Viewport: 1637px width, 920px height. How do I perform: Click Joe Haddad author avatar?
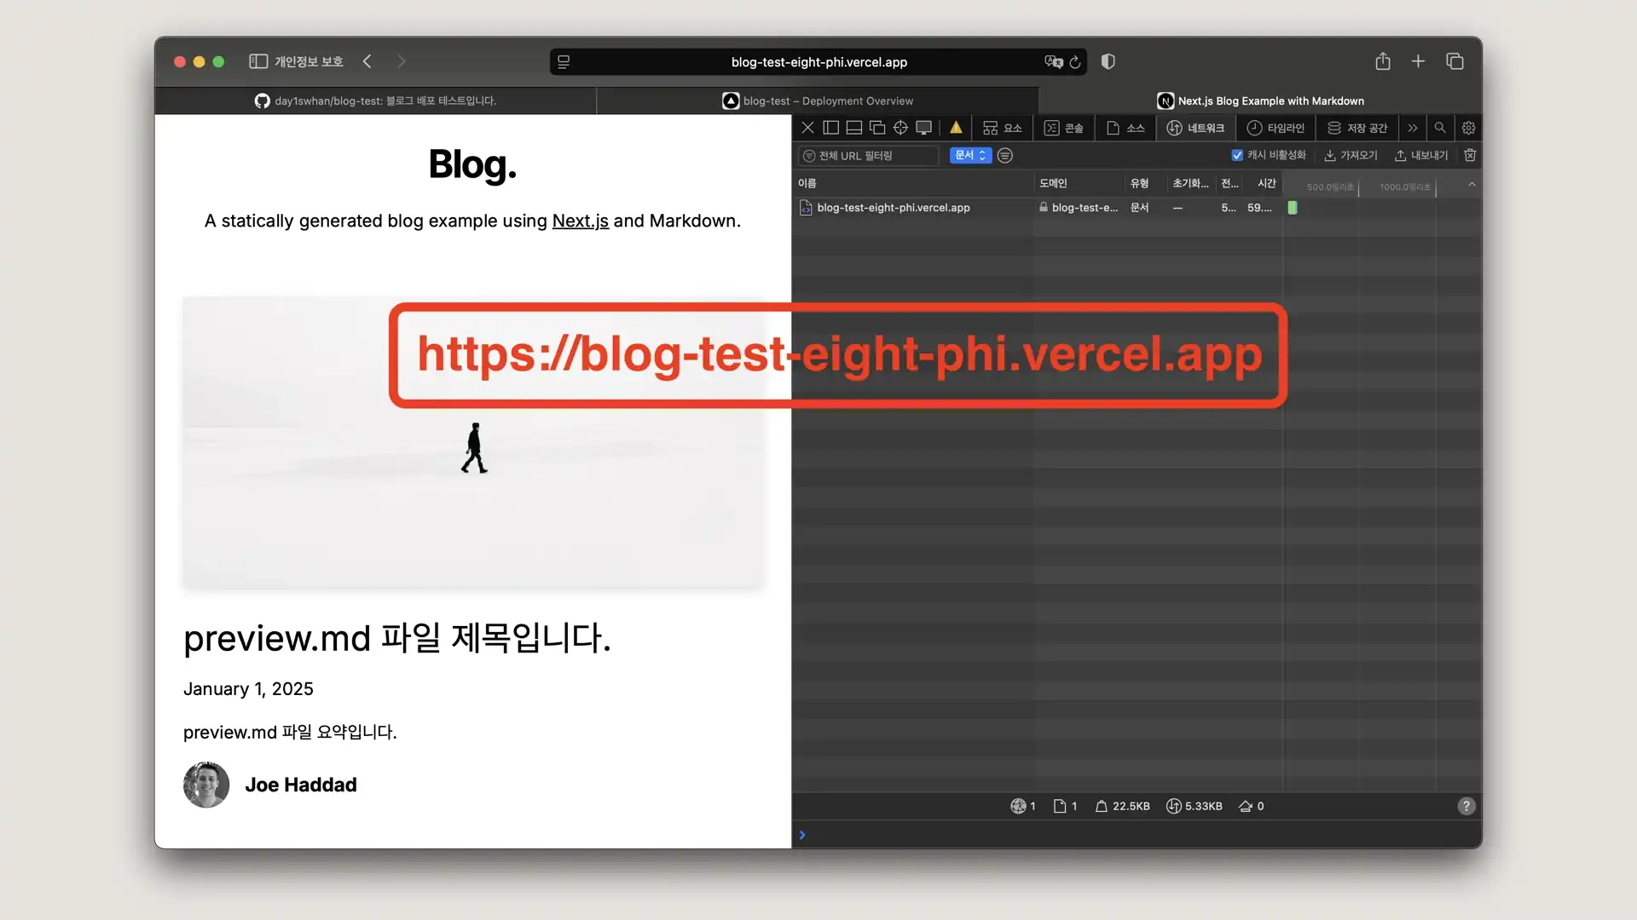coord(206,785)
